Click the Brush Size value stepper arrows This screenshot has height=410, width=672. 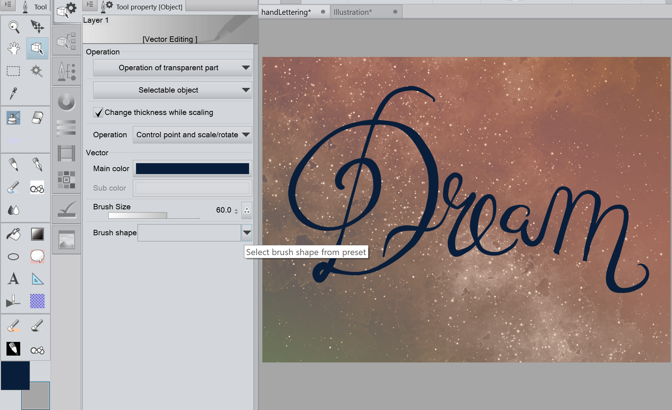[x=236, y=211]
